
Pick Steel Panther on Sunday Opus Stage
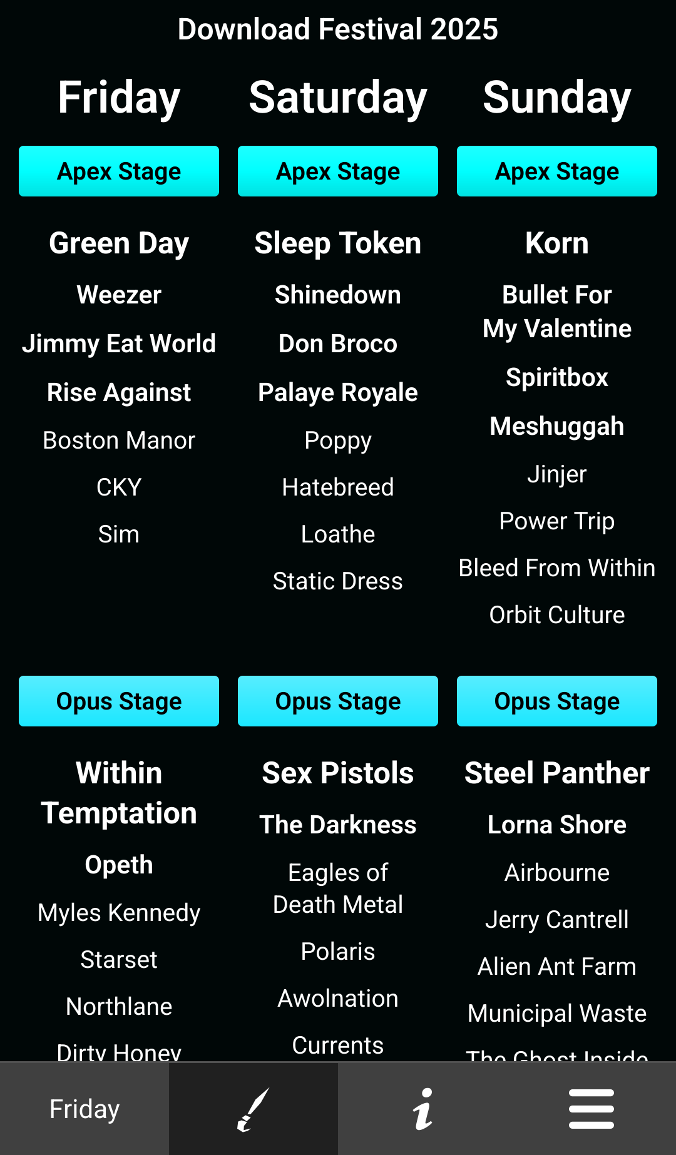tap(557, 773)
